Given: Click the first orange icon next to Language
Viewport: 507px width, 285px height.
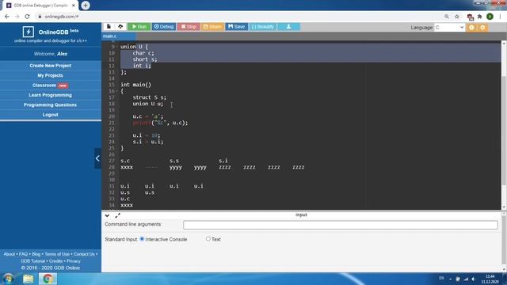Looking at the screenshot, I should (x=472, y=28).
